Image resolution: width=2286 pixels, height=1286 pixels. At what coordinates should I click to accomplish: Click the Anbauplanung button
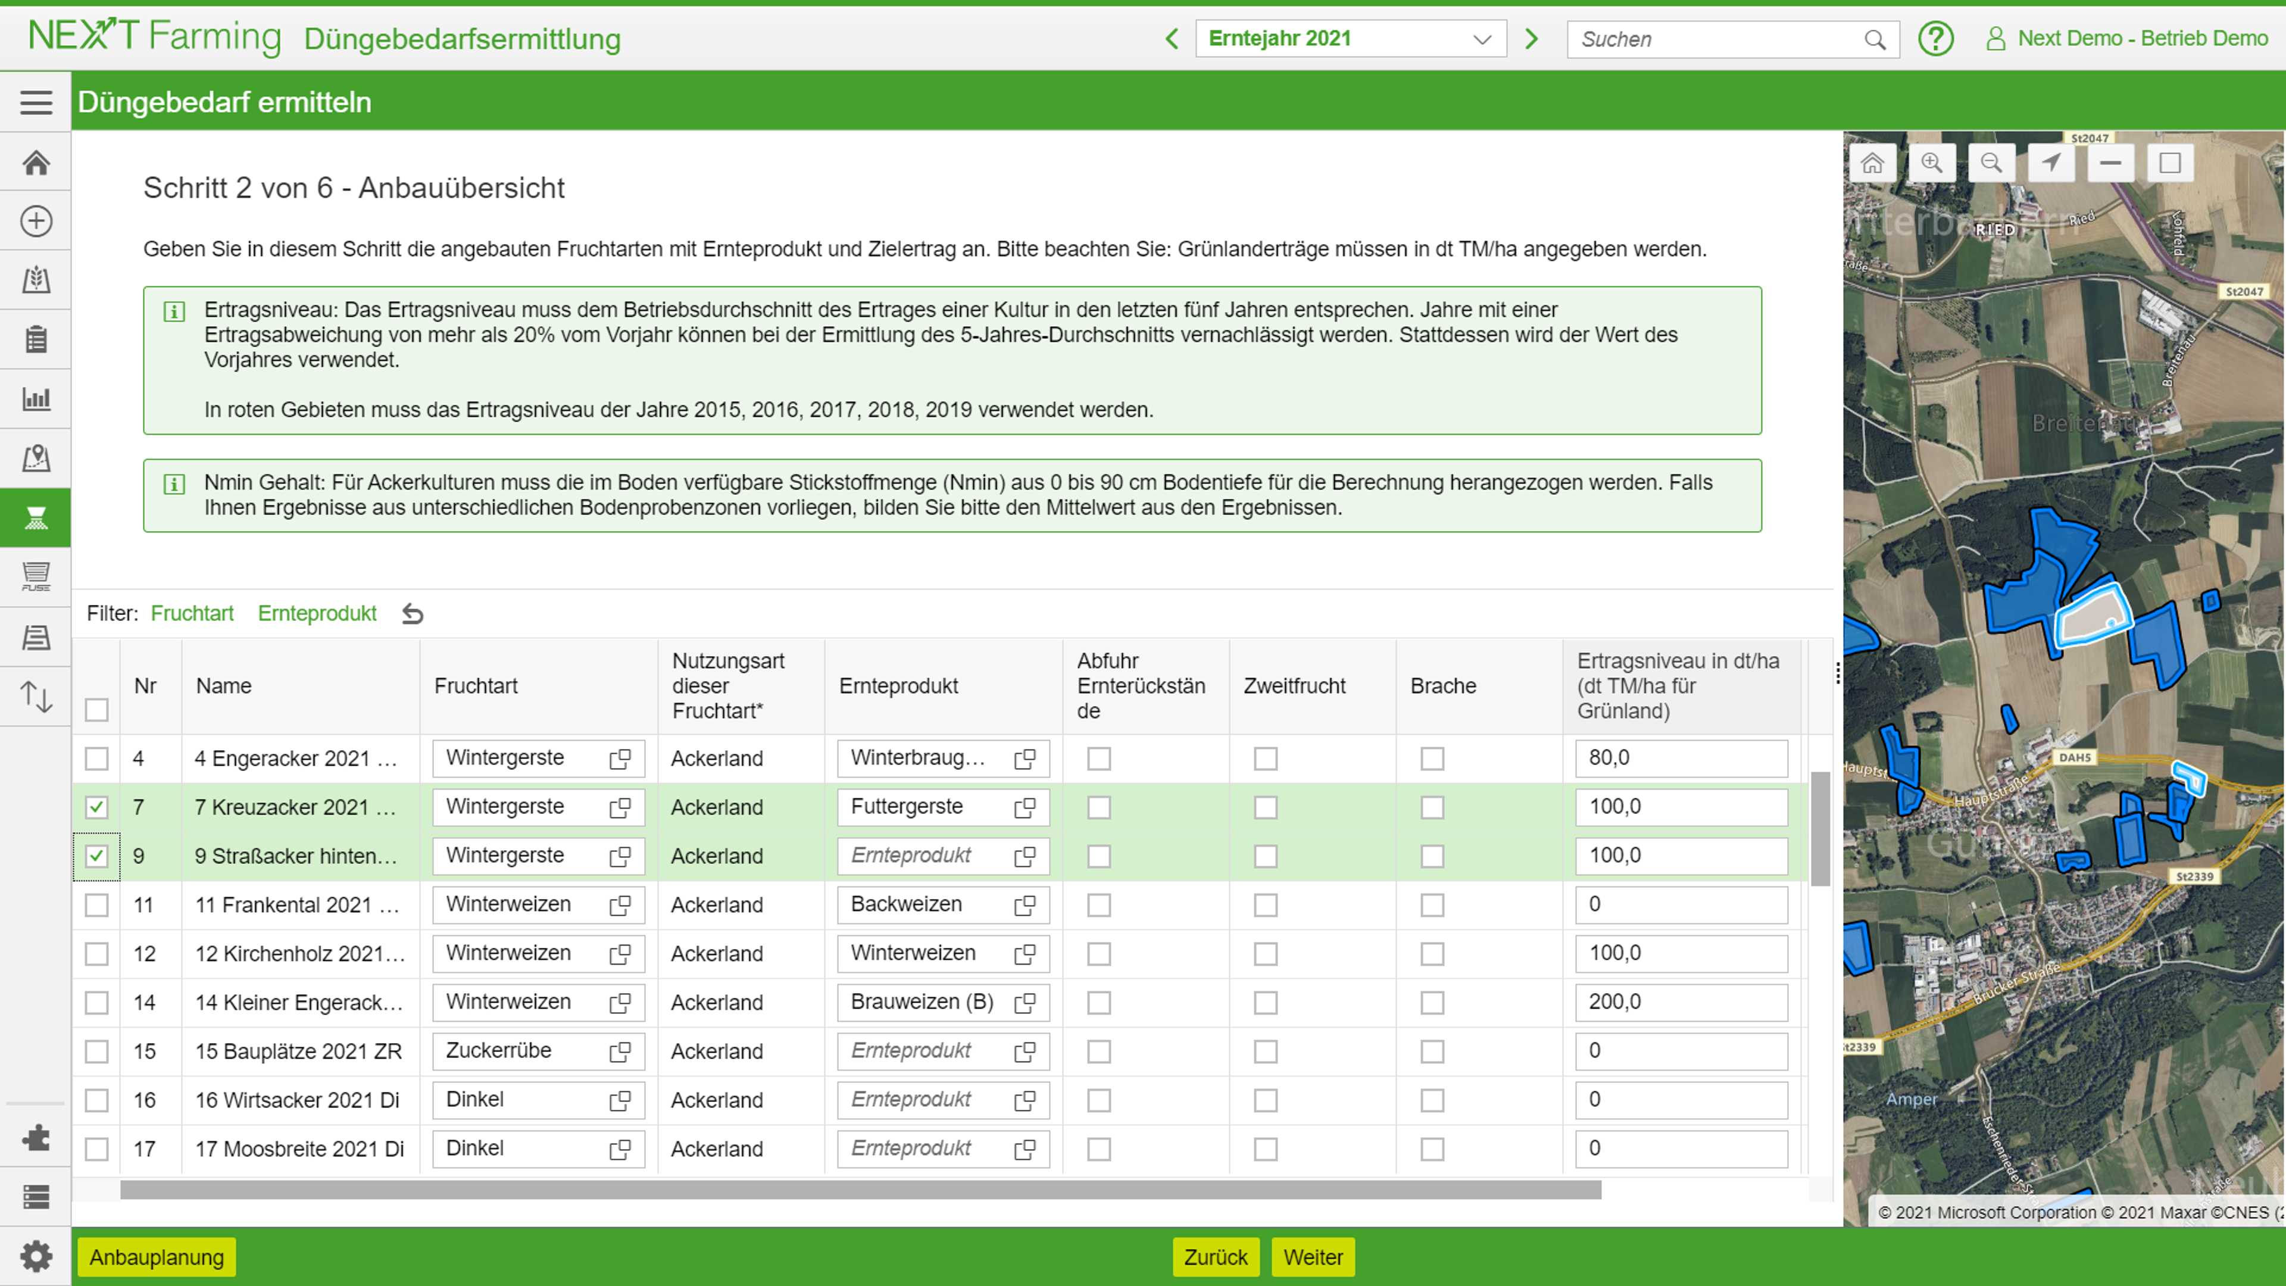(157, 1257)
